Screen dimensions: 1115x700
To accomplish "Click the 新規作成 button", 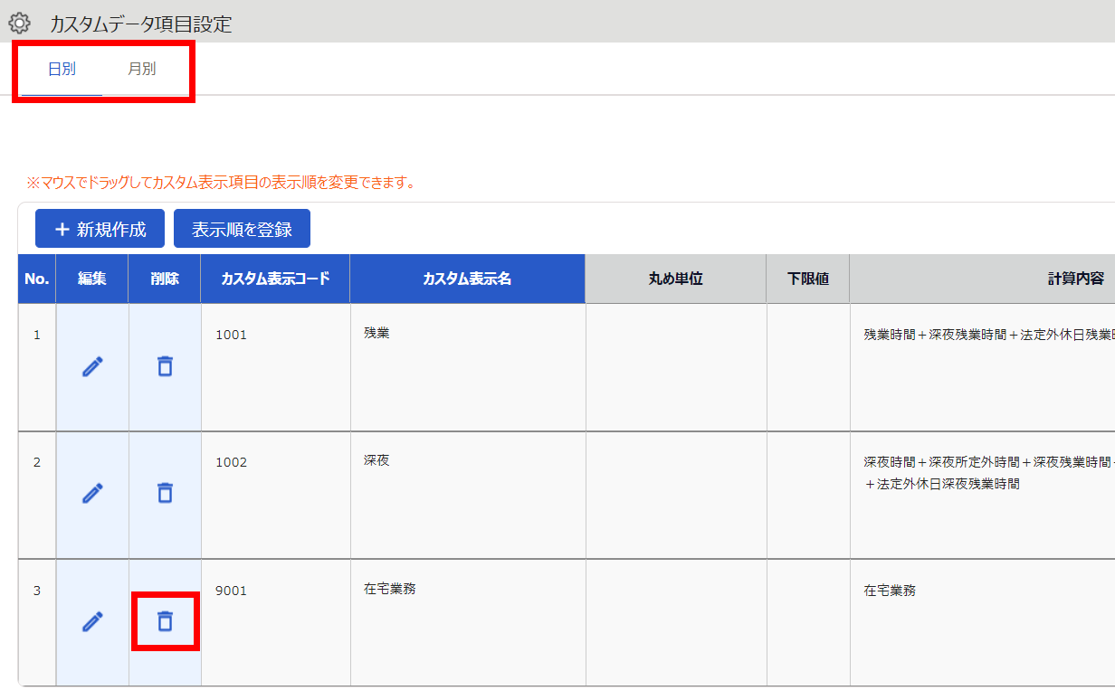I will tap(100, 229).
